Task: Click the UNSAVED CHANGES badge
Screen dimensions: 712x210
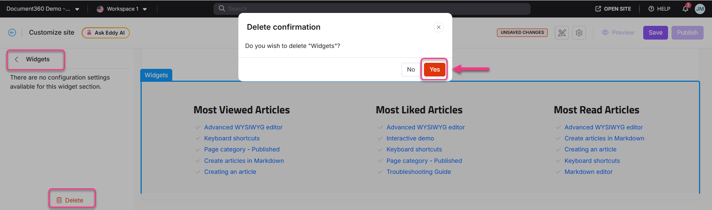Action: (x=522, y=33)
